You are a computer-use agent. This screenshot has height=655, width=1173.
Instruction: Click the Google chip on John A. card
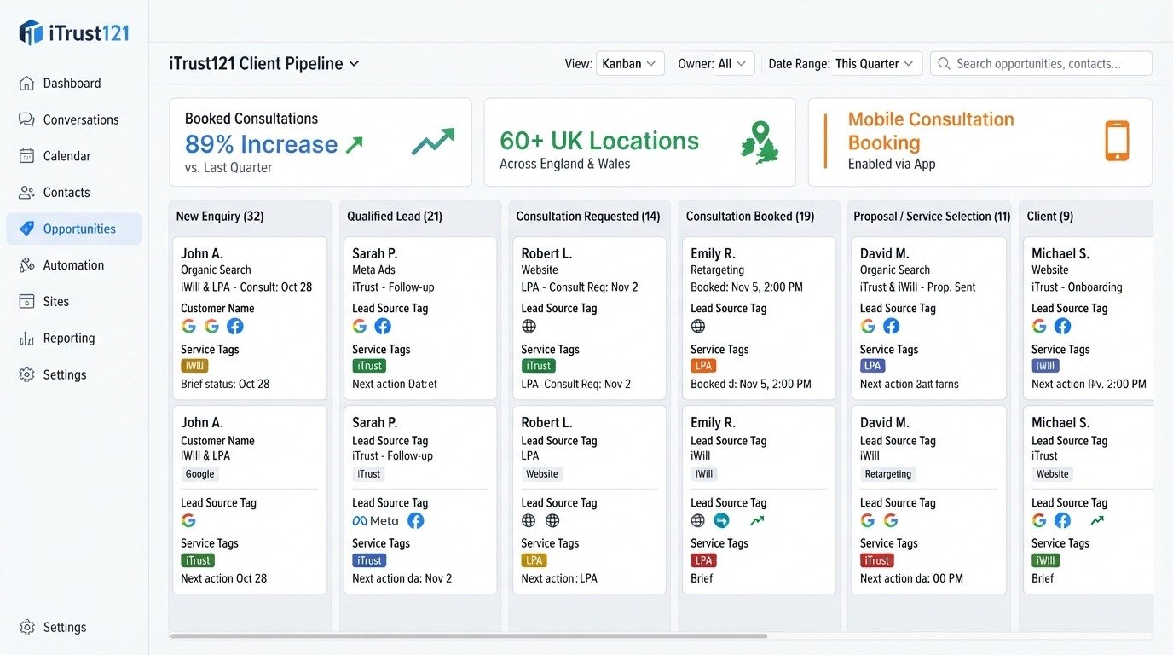200,474
